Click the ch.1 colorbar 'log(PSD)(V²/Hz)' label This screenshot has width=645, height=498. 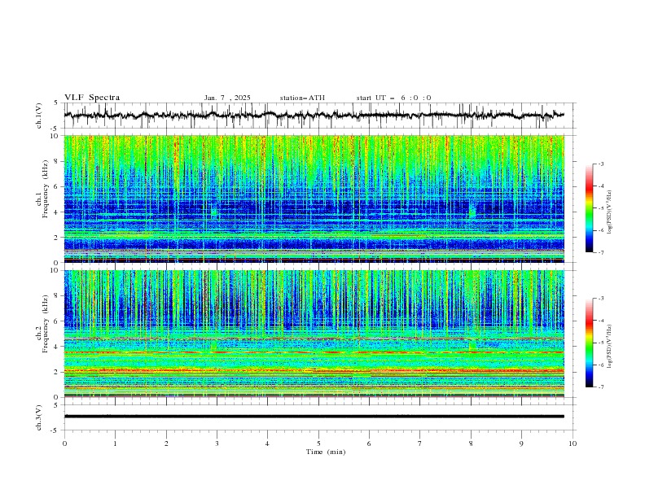click(609, 212)
